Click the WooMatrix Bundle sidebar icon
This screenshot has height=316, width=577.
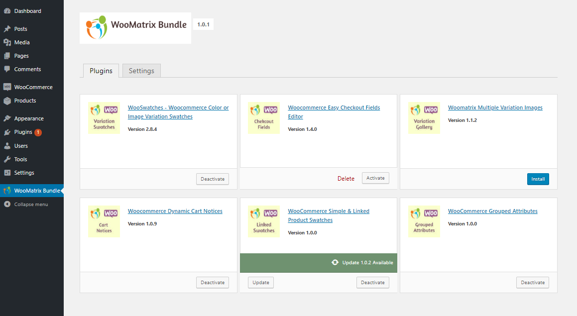(7, 191)
